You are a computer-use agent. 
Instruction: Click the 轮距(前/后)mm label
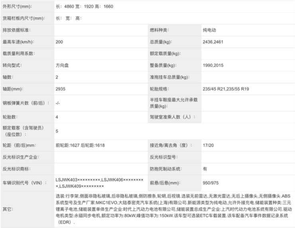coord(20,145)
